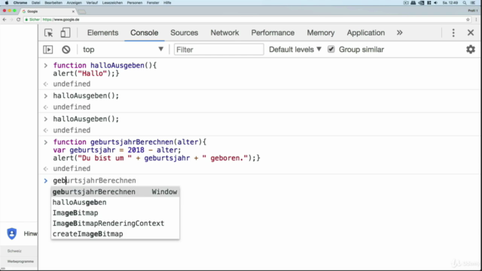Open a new browser tab button
Viewport: 482px width, 271px height.
point(82,12)
